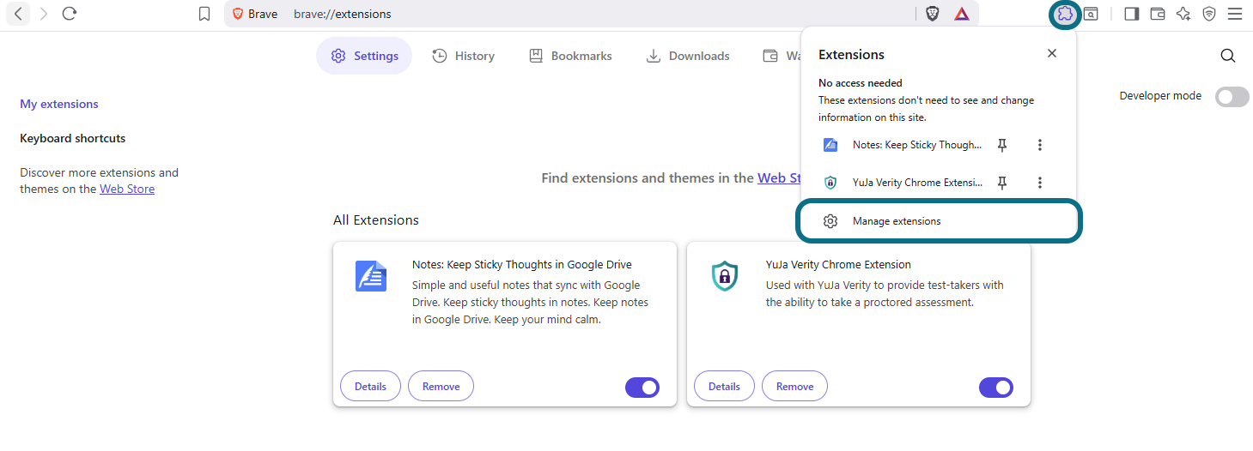Open the Web Store link in the banner
The width and height of the screenshot is (1253, 451).
779,177
